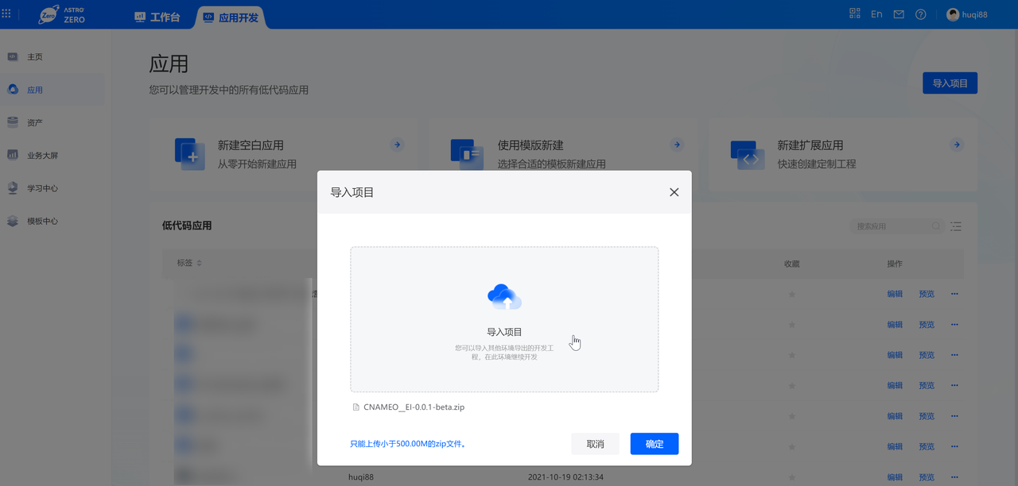Click the 新建扩展应用 card icon
The image size is (1018, 486).
click(x=747, y=155)
